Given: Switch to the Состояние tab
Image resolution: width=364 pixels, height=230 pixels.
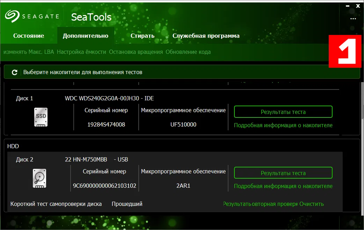Looking at the screenshot, I should 29,36.
